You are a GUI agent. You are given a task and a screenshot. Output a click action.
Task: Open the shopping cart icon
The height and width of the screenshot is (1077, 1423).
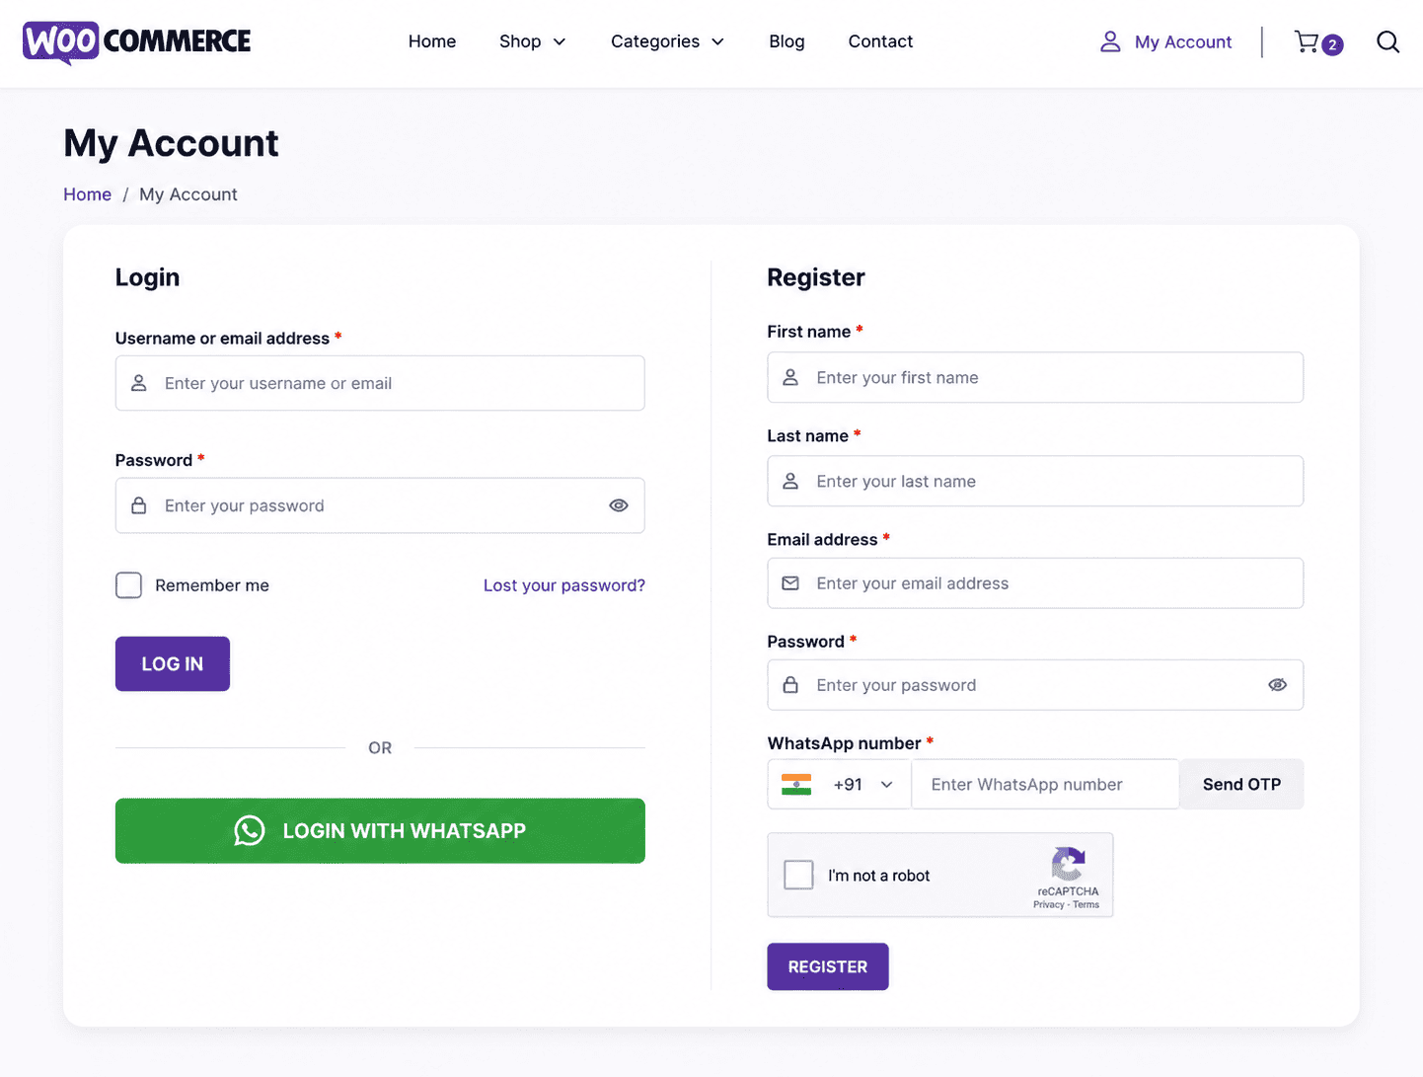click(x=1307, y=41)
